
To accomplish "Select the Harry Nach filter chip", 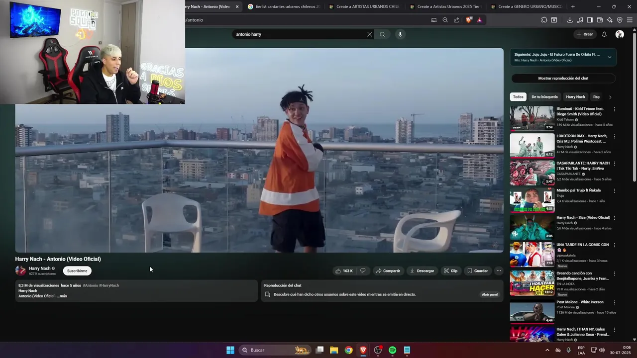I will click(575, 97).
